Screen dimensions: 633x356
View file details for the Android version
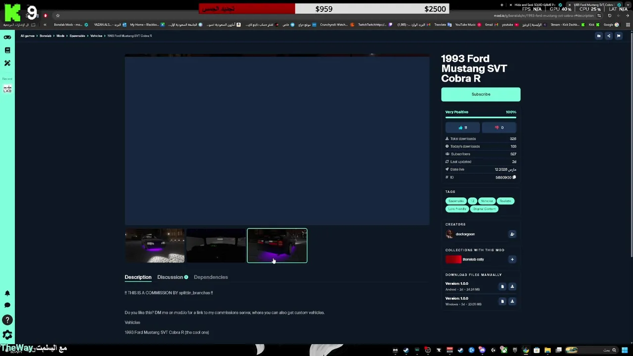pos(502,286)
